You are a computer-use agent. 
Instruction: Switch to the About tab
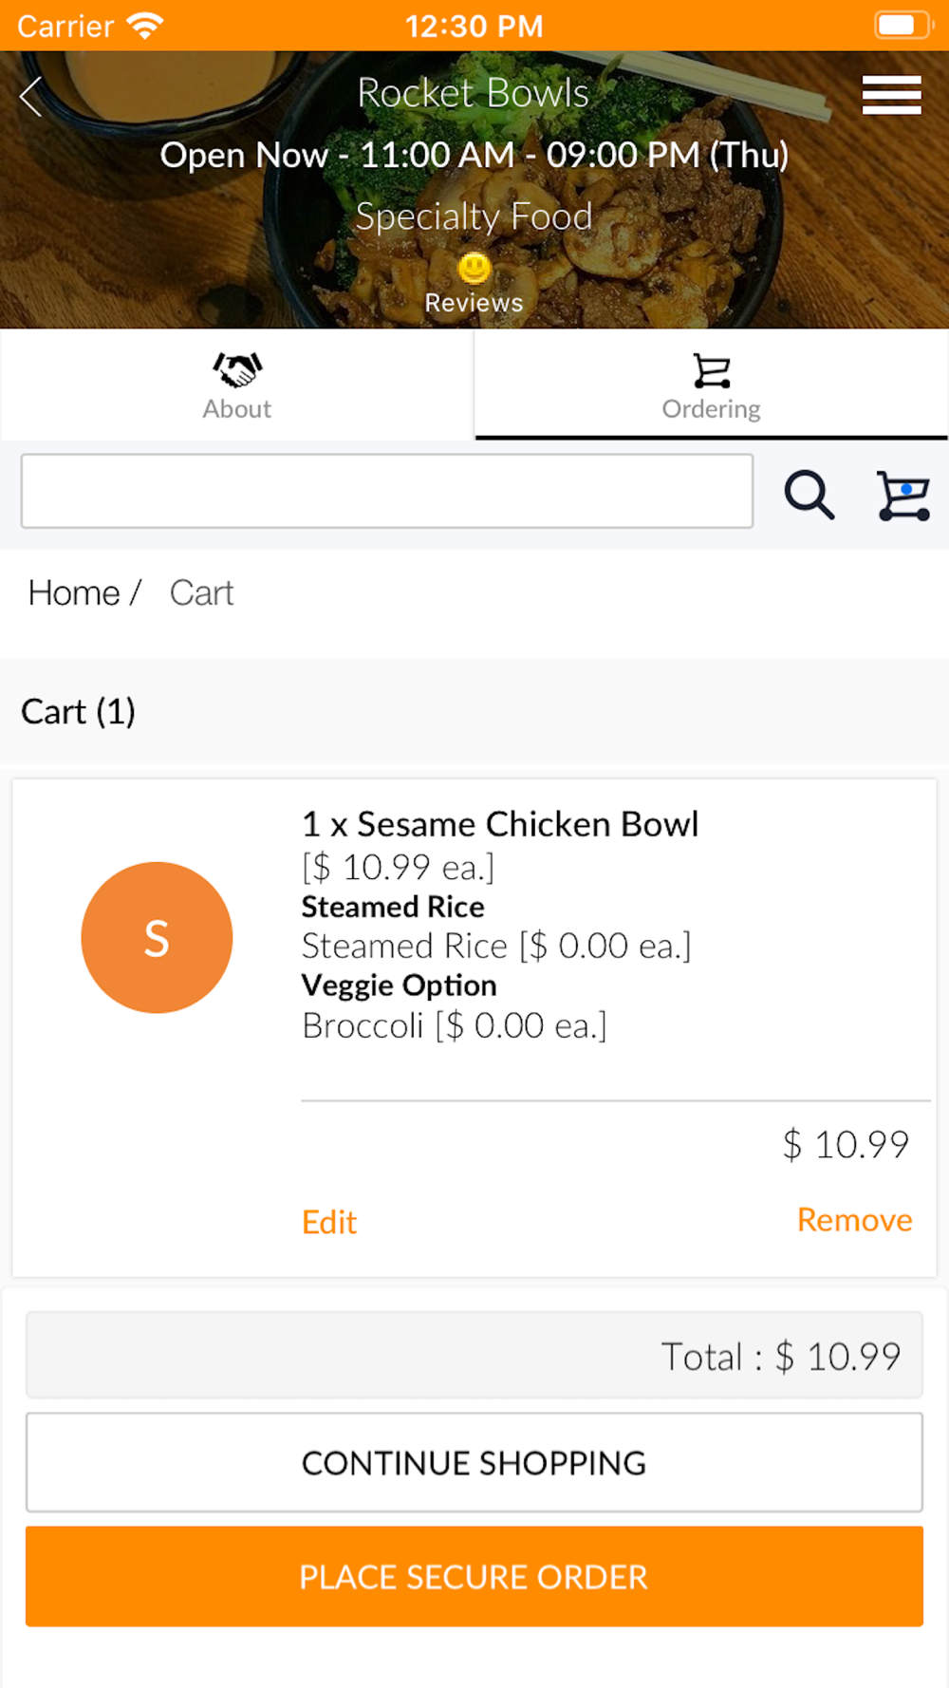(x=237, y=384)
